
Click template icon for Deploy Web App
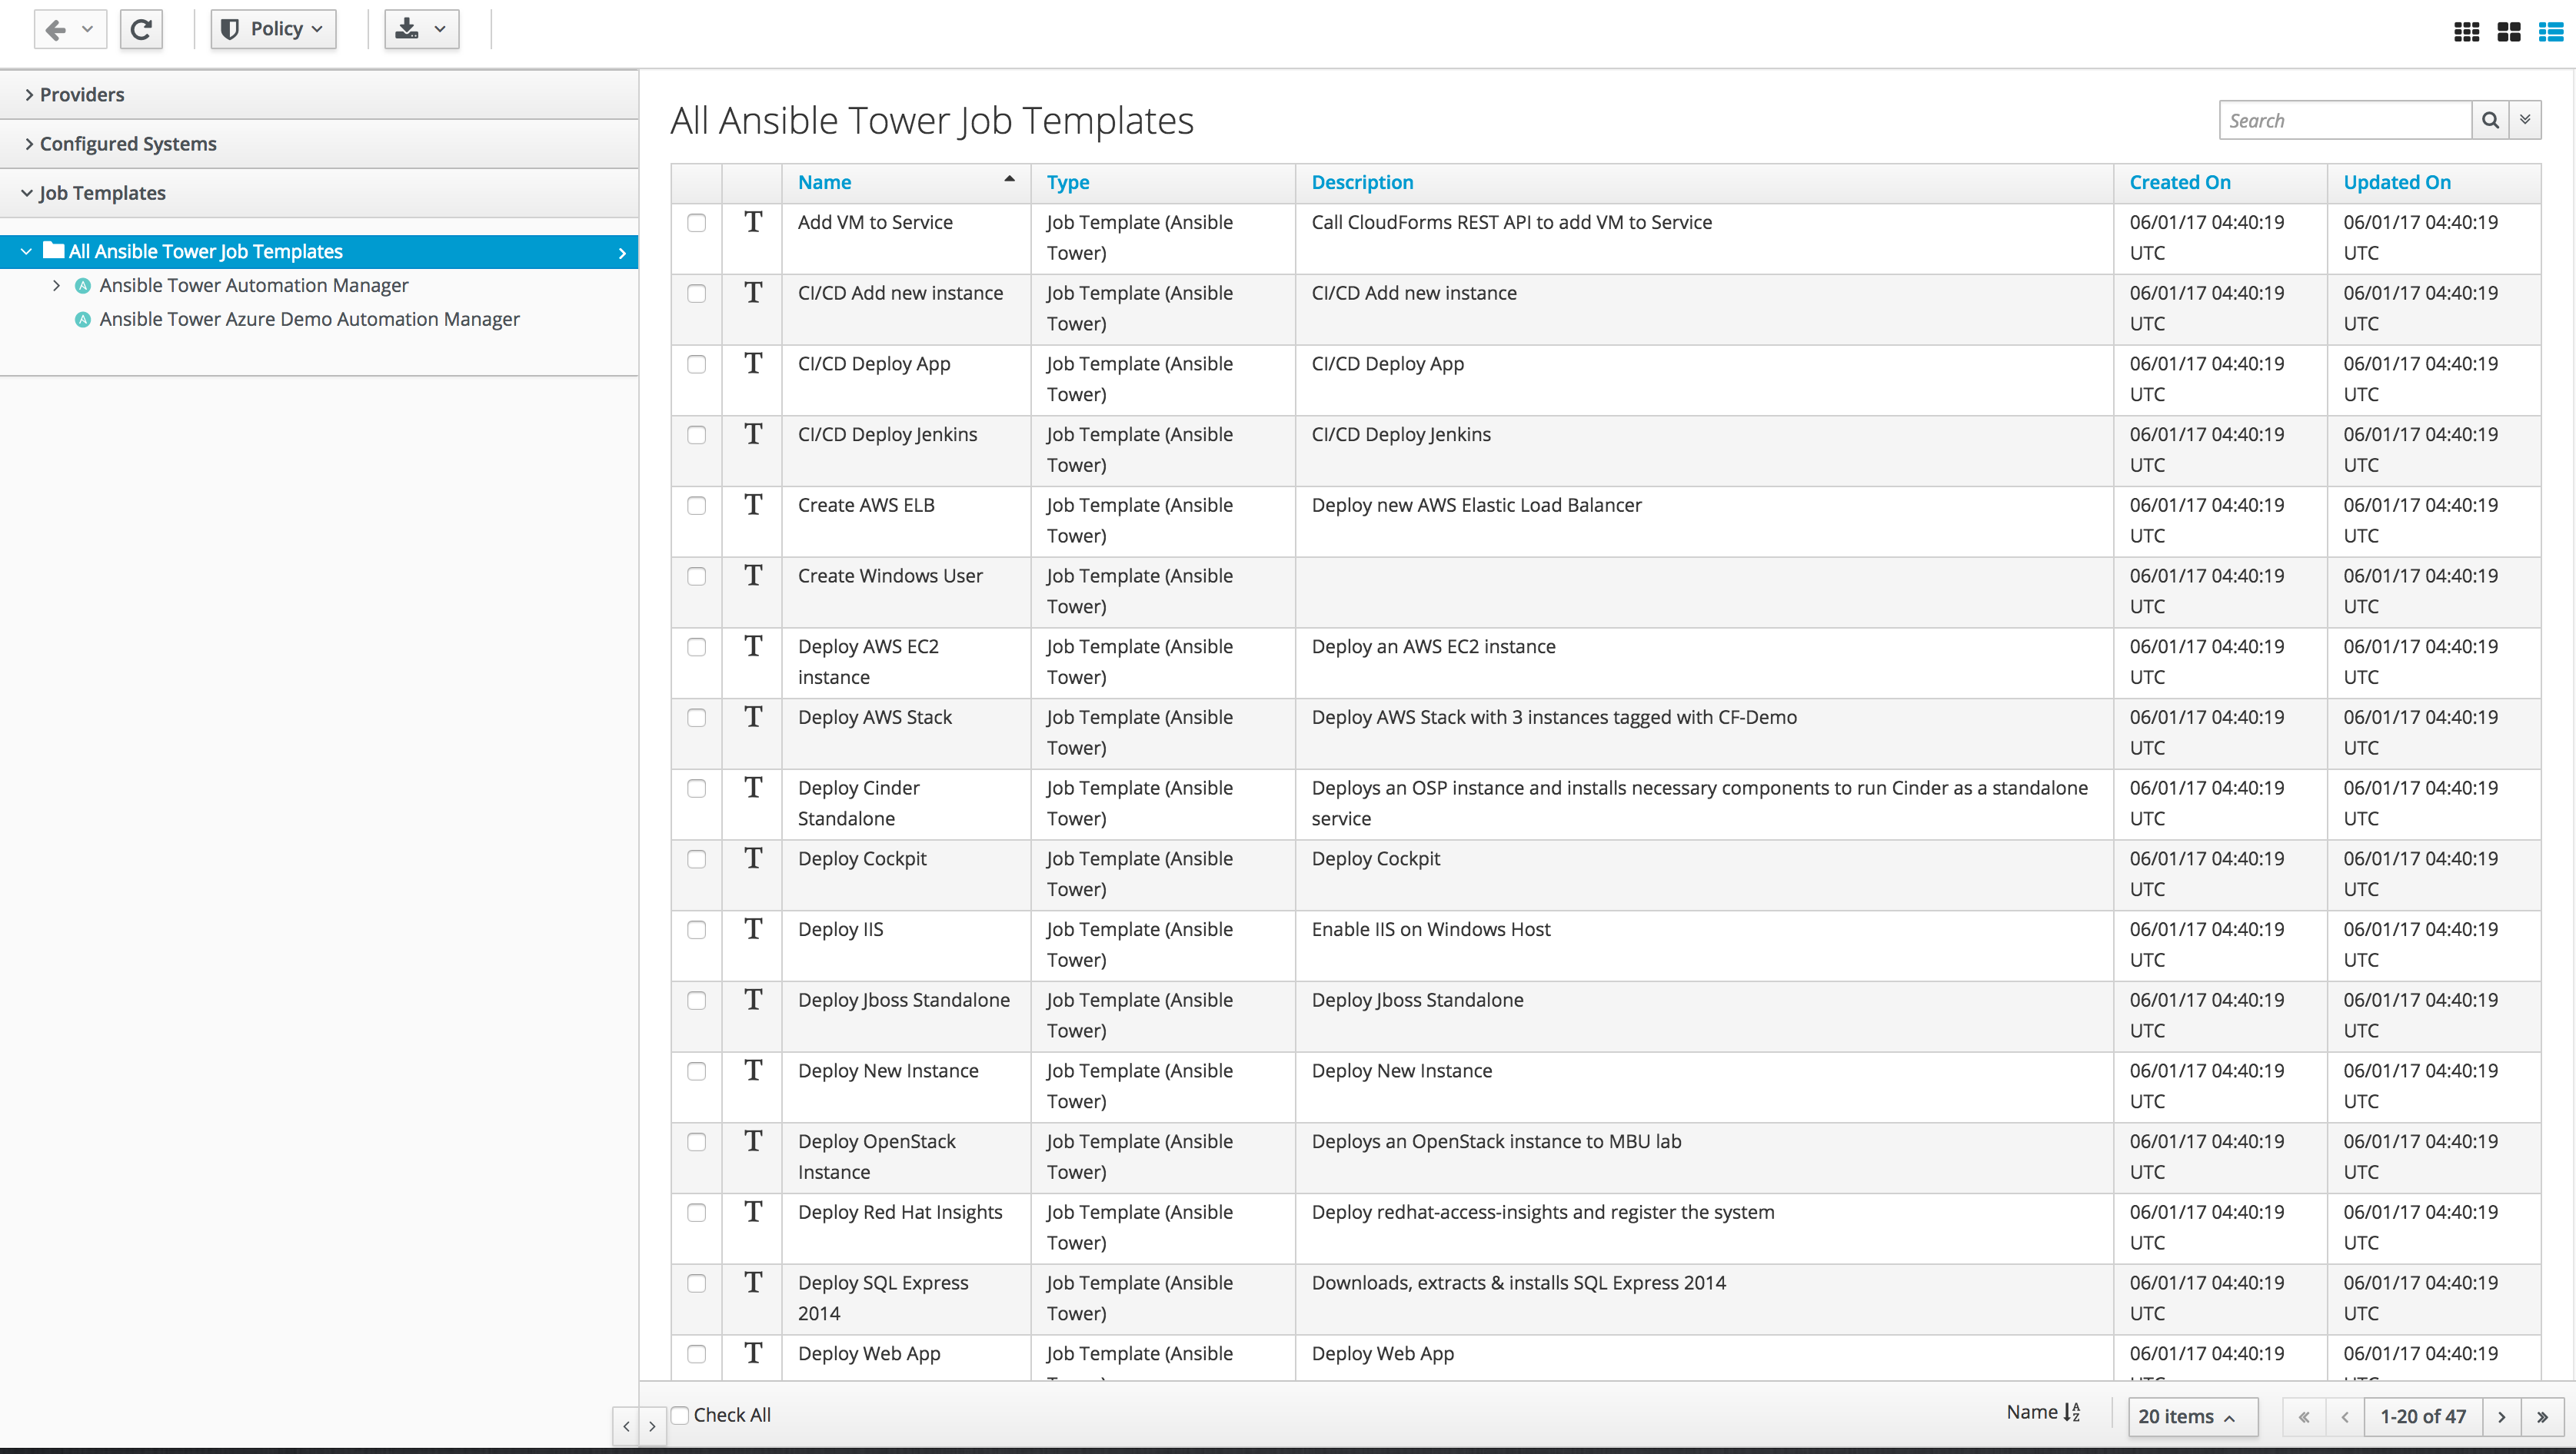click(753, 1354)
